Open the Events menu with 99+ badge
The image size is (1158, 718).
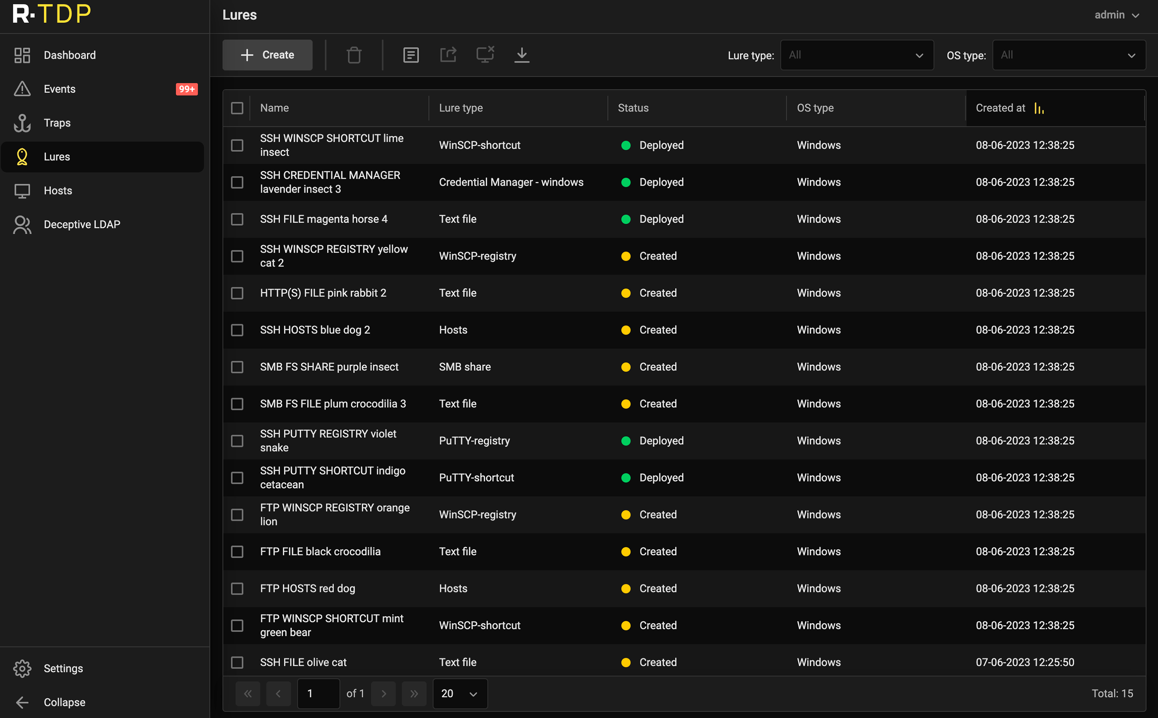pos(59,89)
